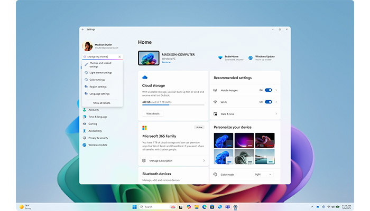Click the Color mode palette icon
Screen dimensions: 370x211
click(x=215, y=175)
